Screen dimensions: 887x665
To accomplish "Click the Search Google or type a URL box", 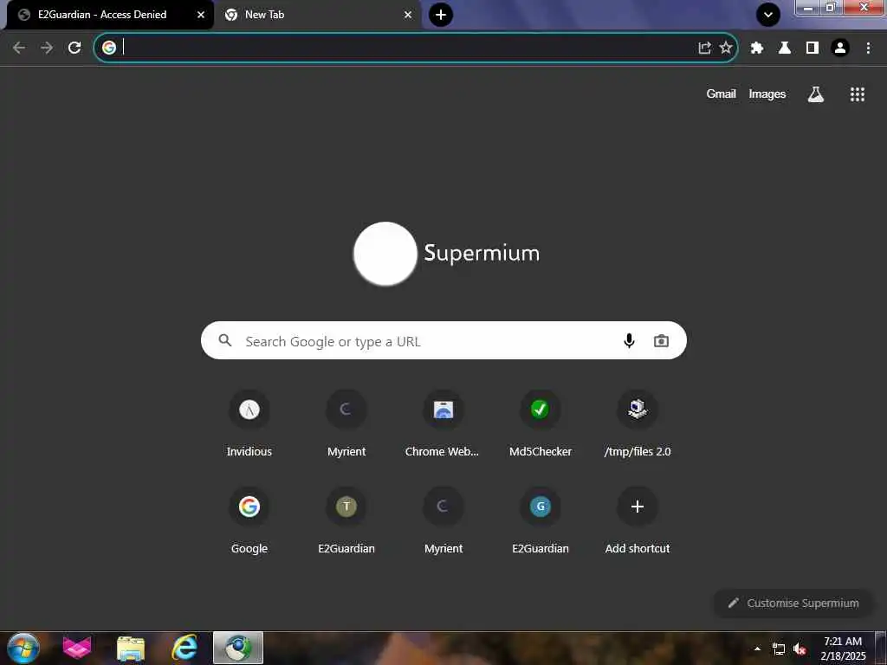I will tap(443, 340).
